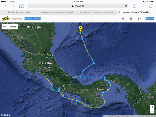Reload the page with refresh icon

click(x=126, y=6)
